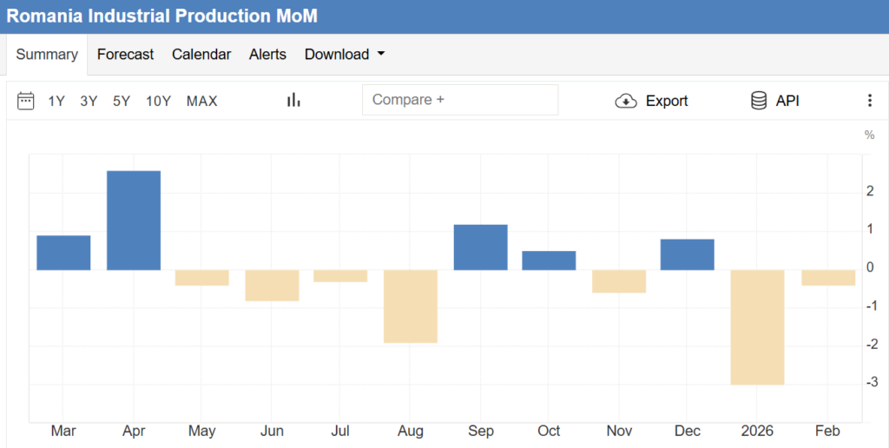This screenshot has width=889, height=448.
Task: Click the bar chart type icon
Action: pyautogui.click(x=293, y=101)
